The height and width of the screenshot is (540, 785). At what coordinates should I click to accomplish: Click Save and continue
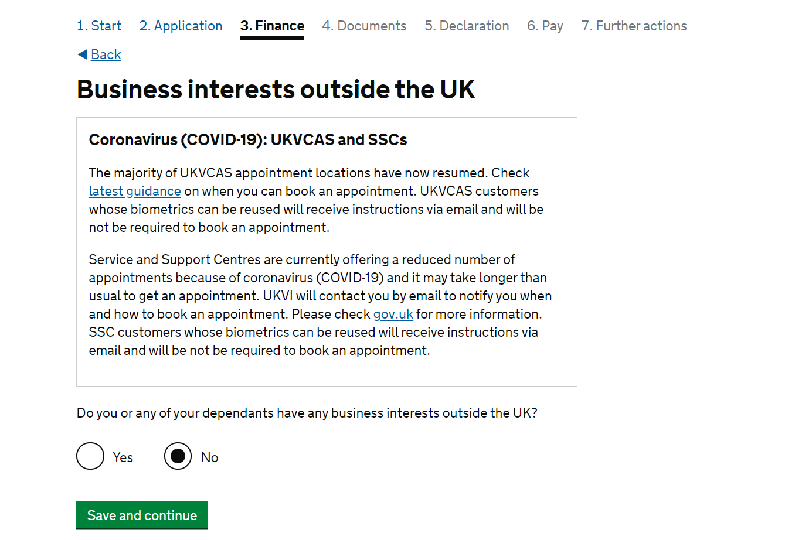(142, 515)
